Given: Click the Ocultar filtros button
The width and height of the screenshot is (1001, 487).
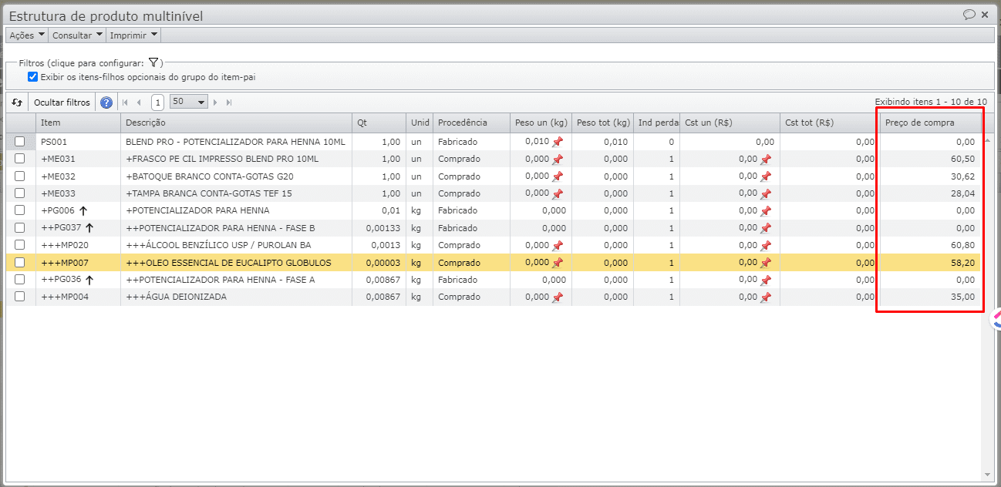Looking at the screenshot, I should tap(62, 102).
